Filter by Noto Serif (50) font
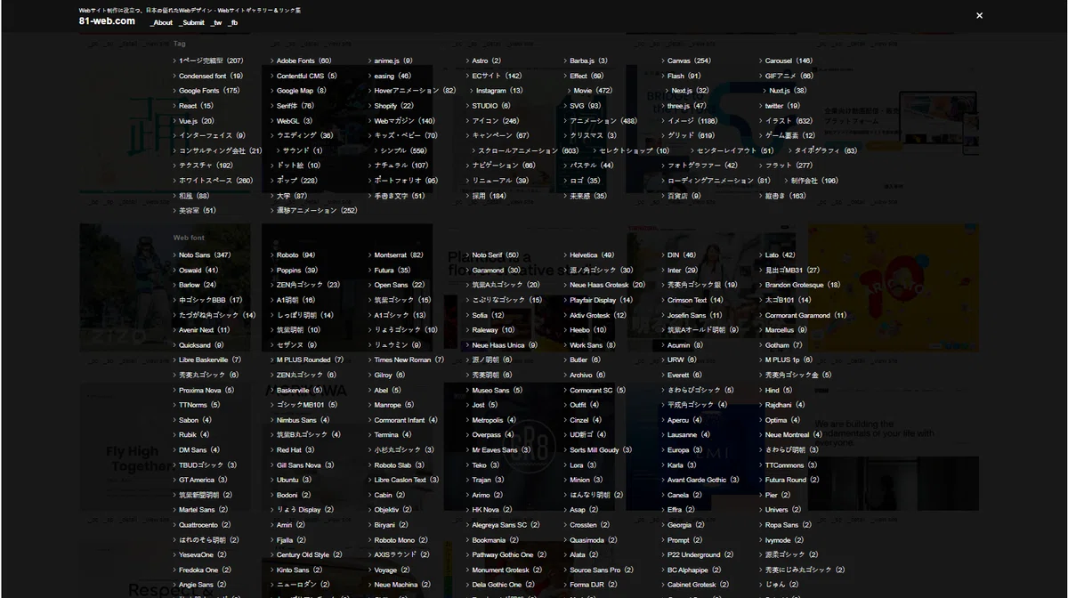Screen dimensions: 1068x598 coord(495,255)
